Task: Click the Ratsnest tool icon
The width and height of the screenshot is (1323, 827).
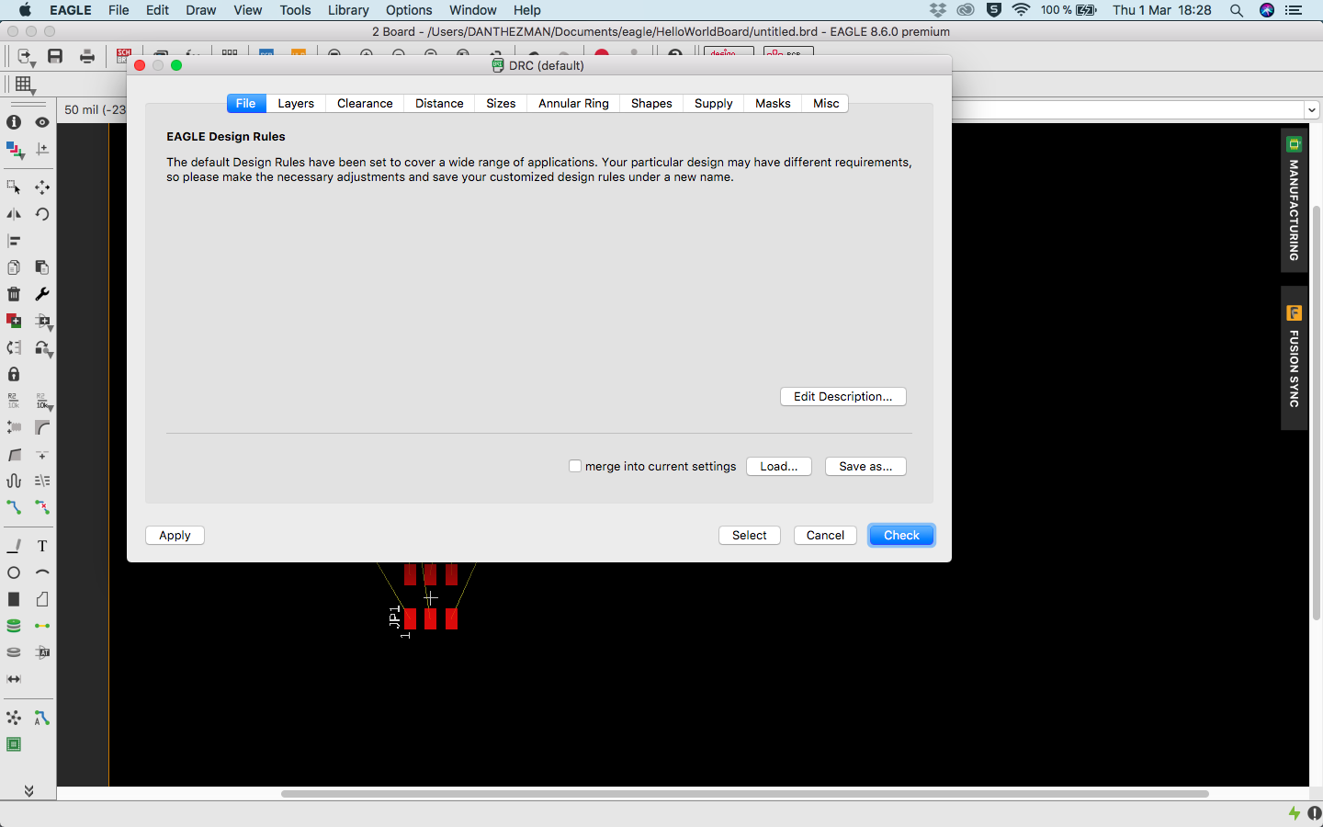Action: point(14,718)
